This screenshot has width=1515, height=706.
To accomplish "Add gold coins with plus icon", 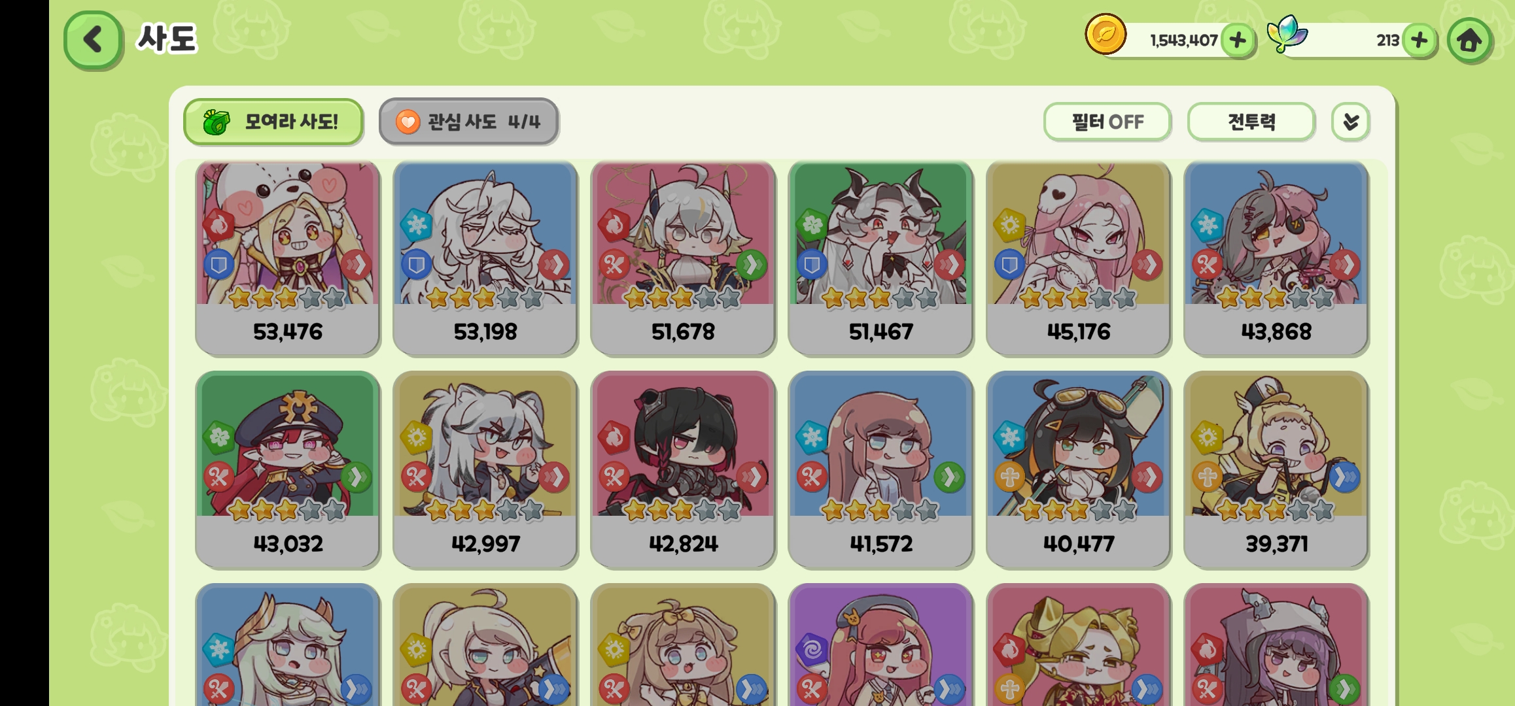I will click(1237, 41).
